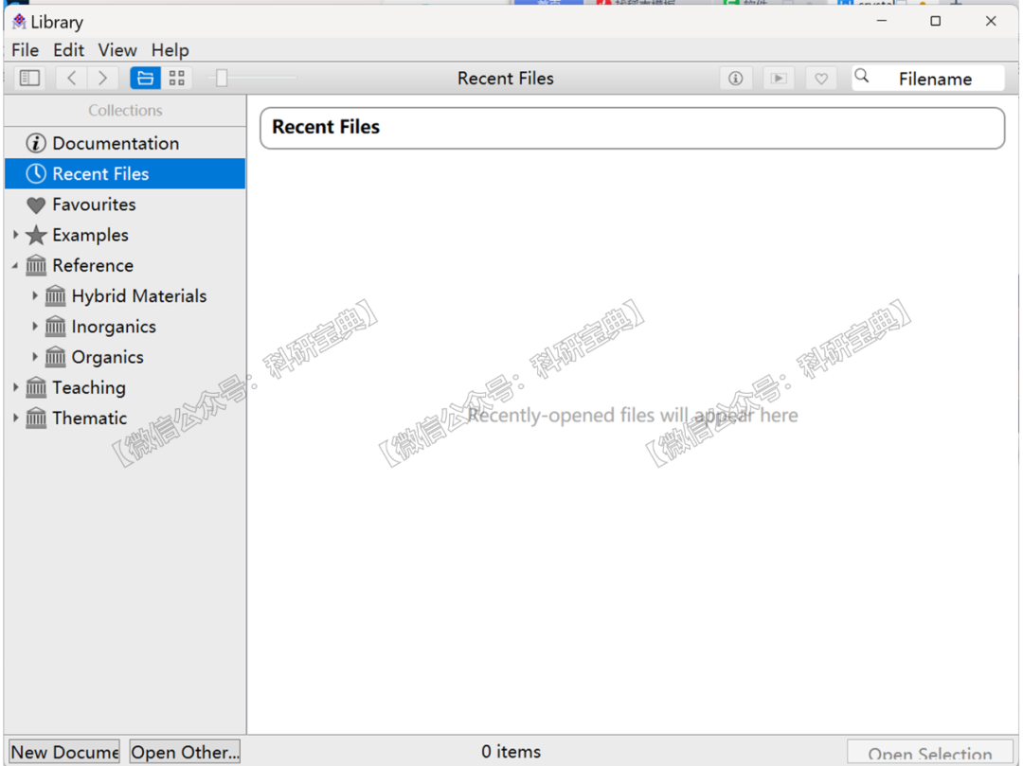Open the Help menu

click(170, 50)
